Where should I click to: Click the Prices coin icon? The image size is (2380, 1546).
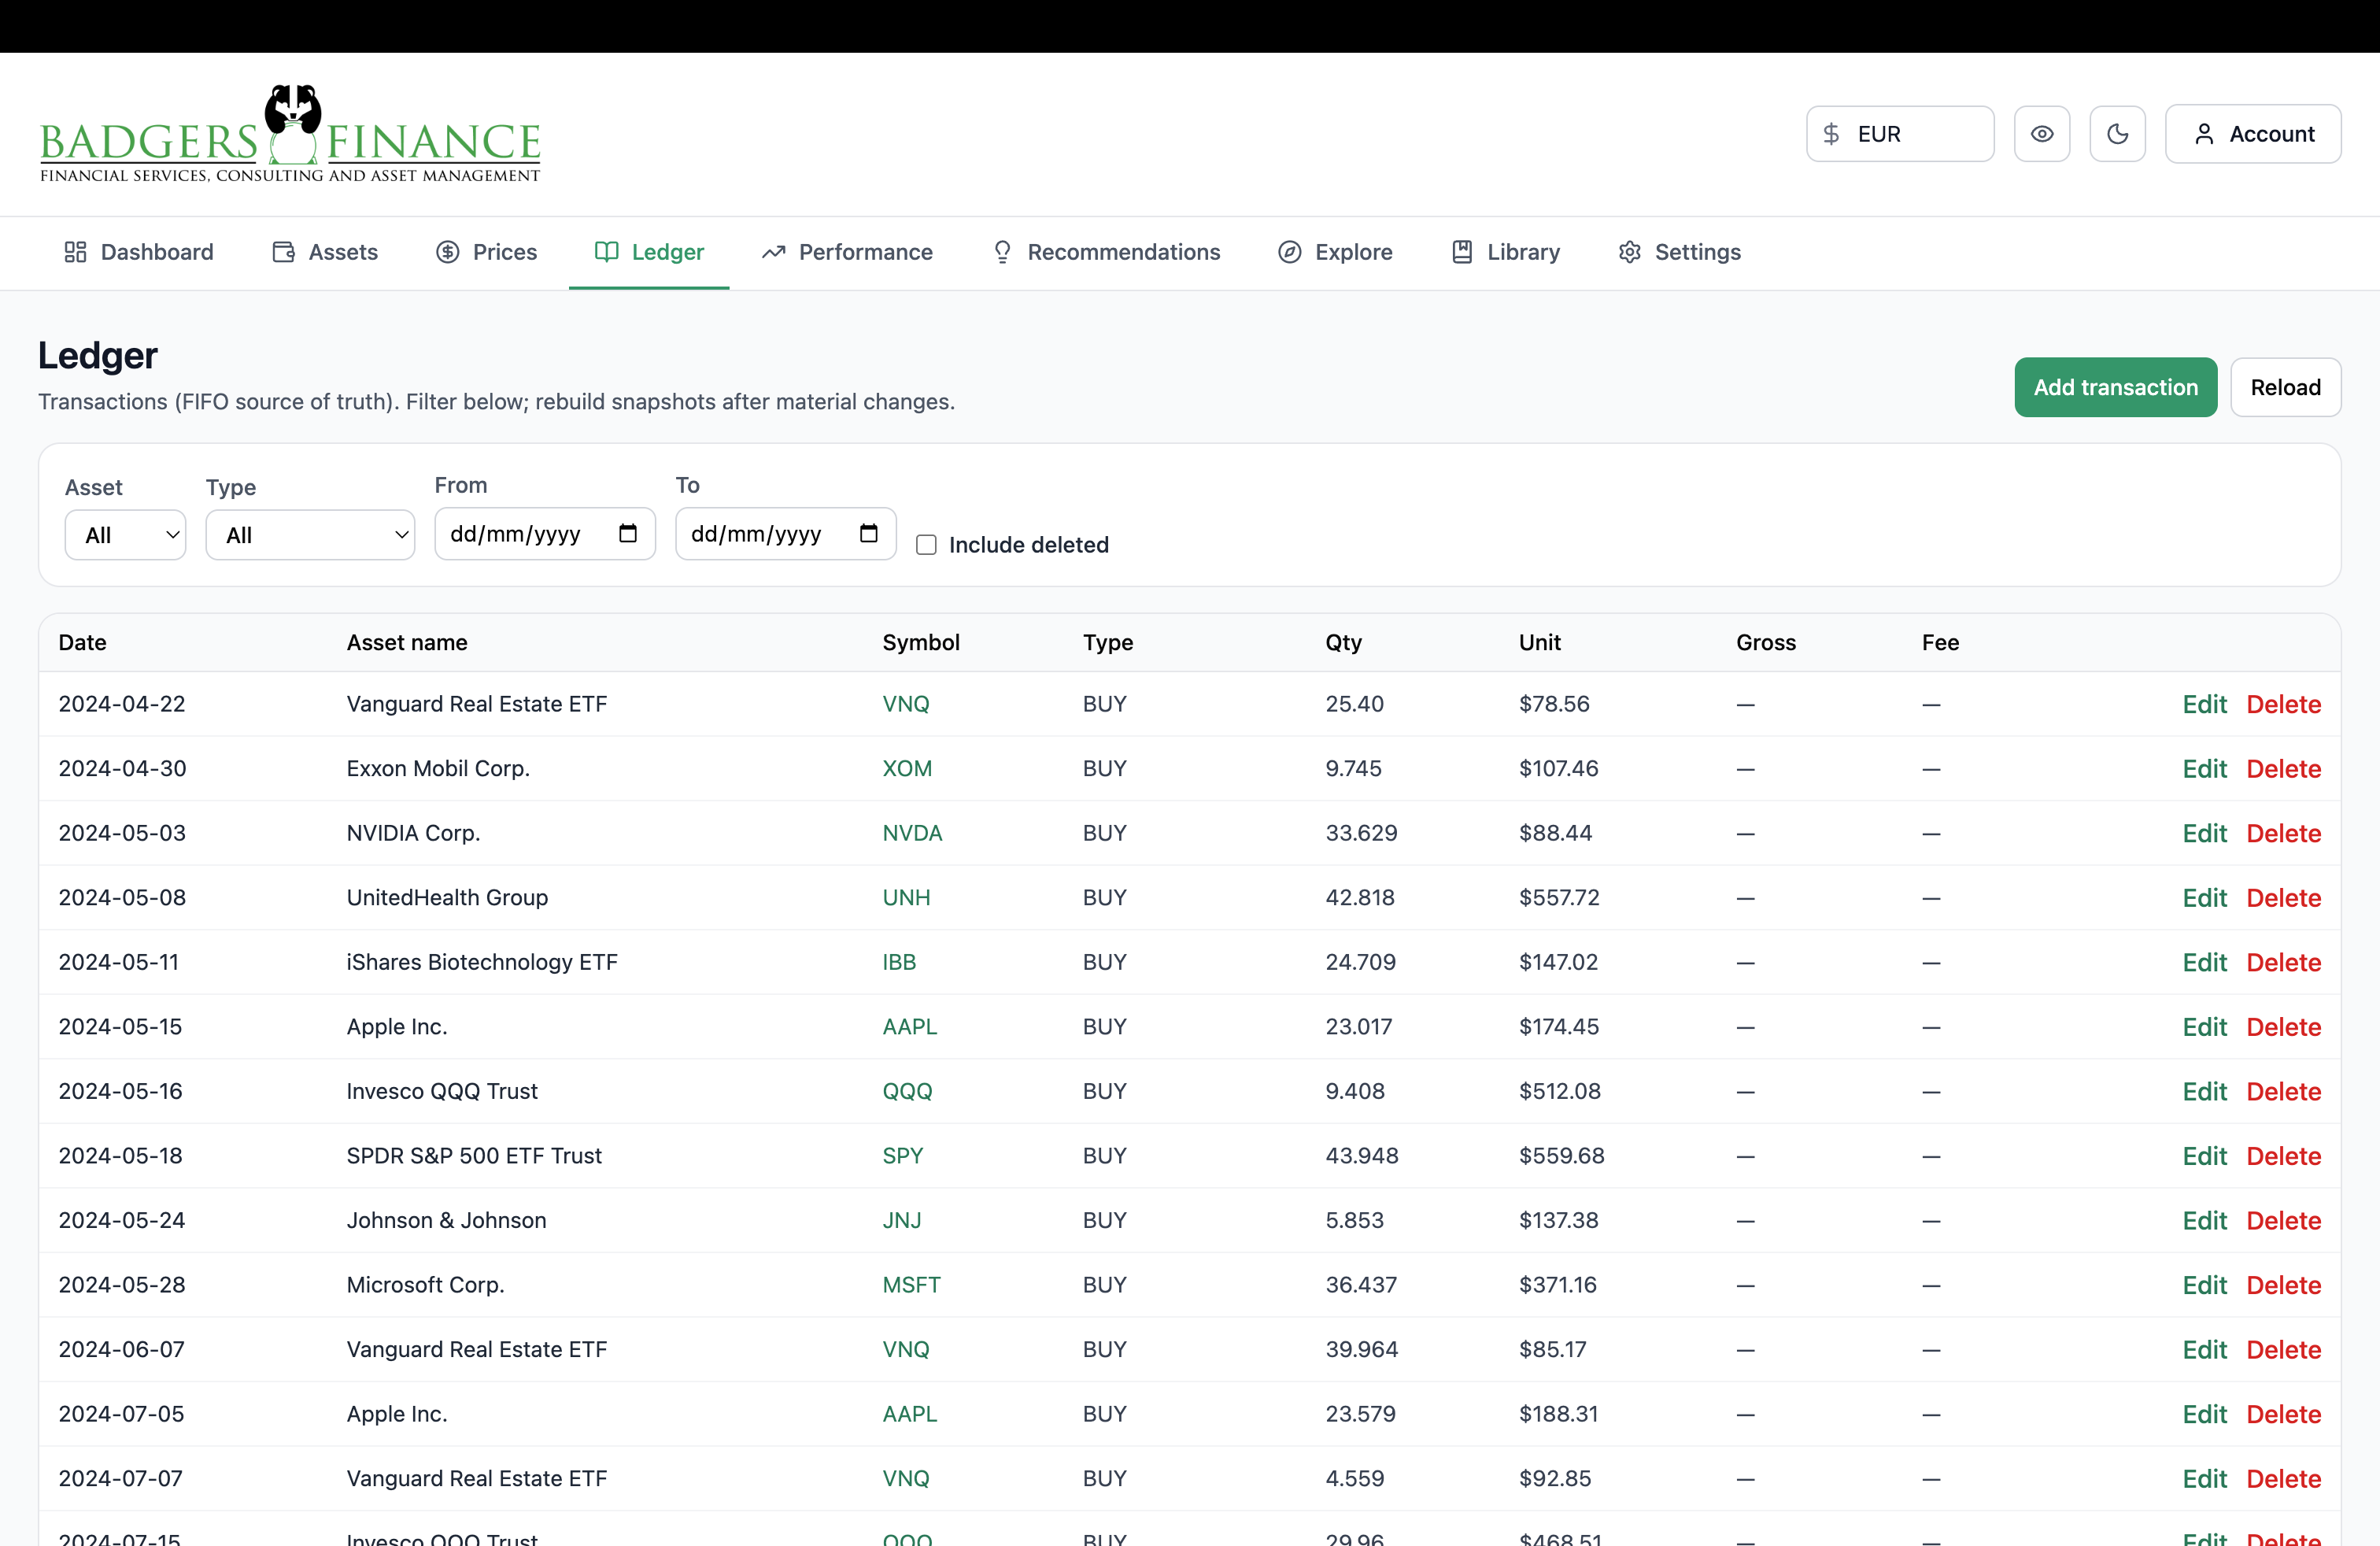click(448, 252)
